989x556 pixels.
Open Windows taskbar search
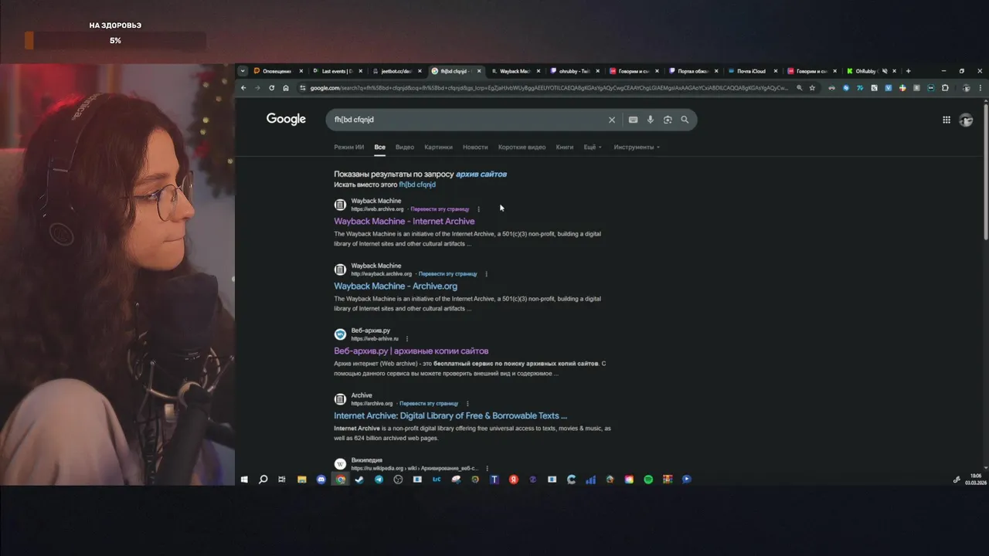[x=263, y=480]
